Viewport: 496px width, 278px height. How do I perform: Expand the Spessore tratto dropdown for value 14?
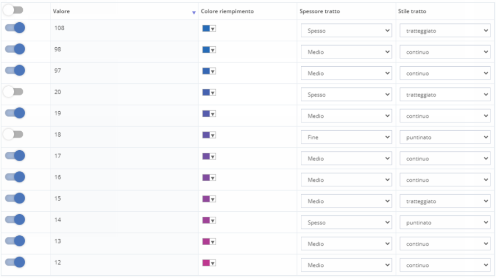click(347, 222)
